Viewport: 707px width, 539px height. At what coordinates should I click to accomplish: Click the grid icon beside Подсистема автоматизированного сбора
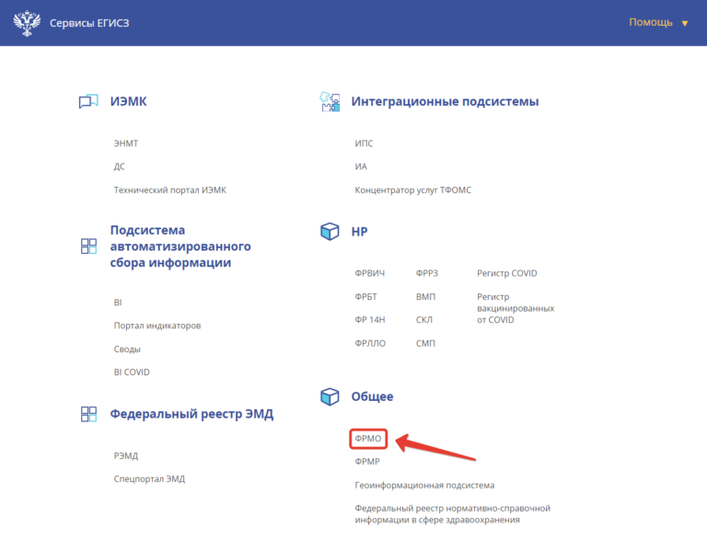[88, 247]
